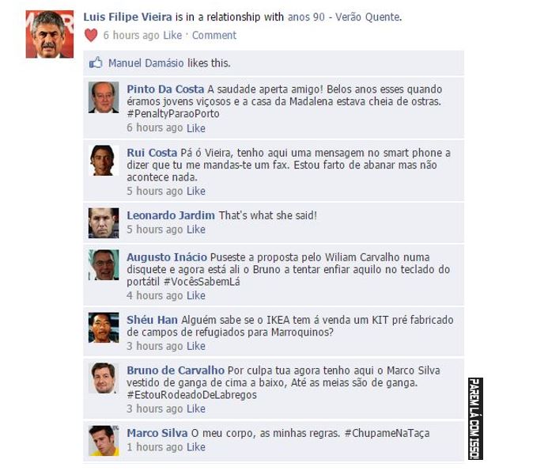This screenshot has height=471, width=533.
Task: Click the Comment link under the post
Action: [214, 35]
